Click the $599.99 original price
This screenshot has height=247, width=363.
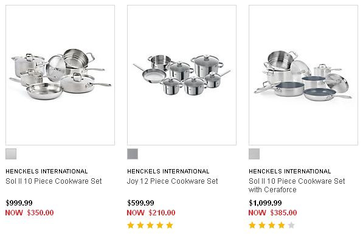pyautogui.click(x=140, y=203)
